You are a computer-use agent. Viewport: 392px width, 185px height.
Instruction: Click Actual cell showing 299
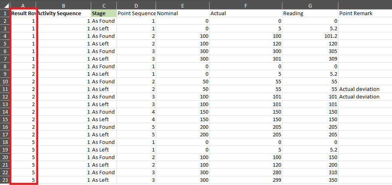point(246,180)
